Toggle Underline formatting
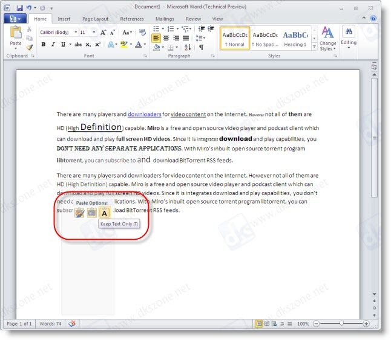The height and width of the screenshot is (340, 391). coord(63,45)
